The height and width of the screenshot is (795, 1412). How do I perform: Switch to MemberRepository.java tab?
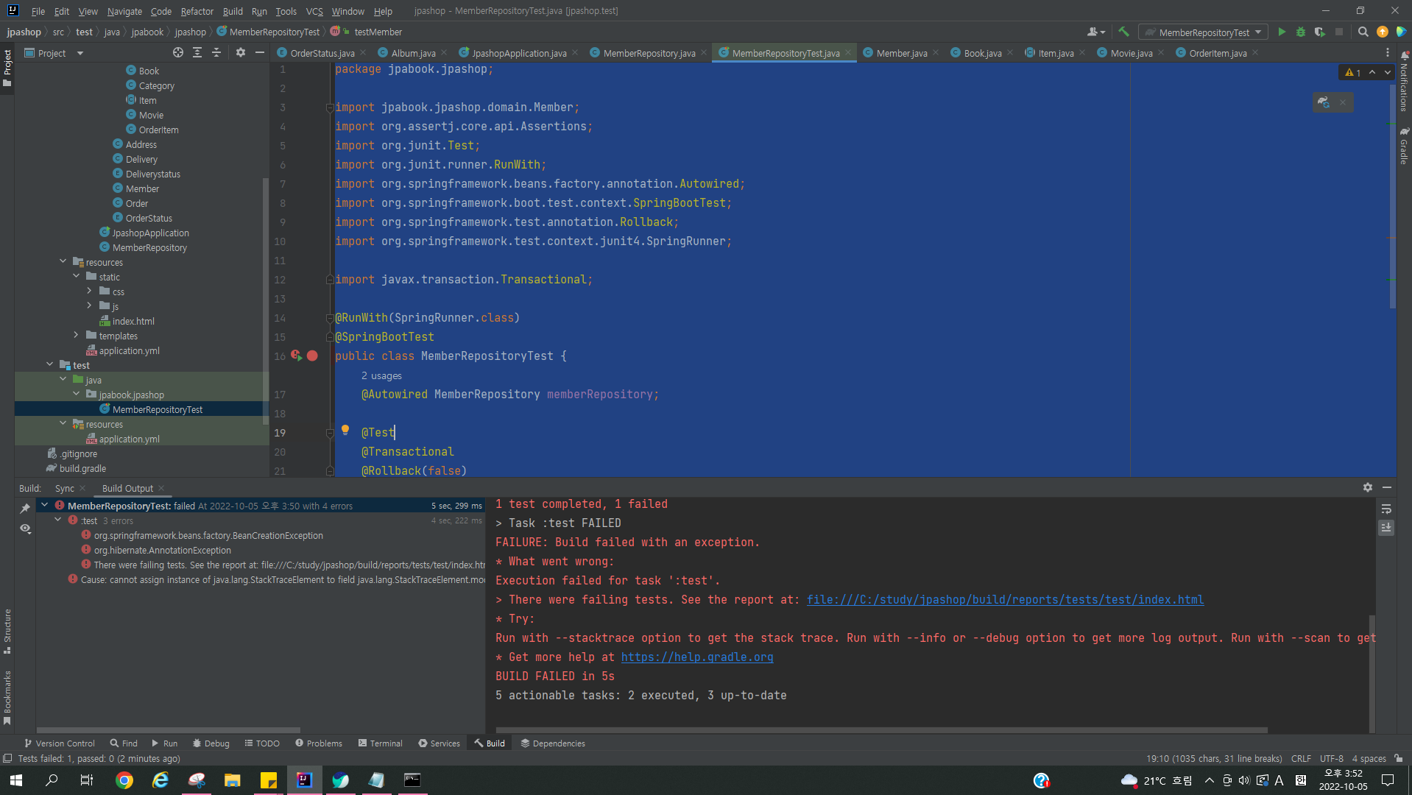click(649, 53)
